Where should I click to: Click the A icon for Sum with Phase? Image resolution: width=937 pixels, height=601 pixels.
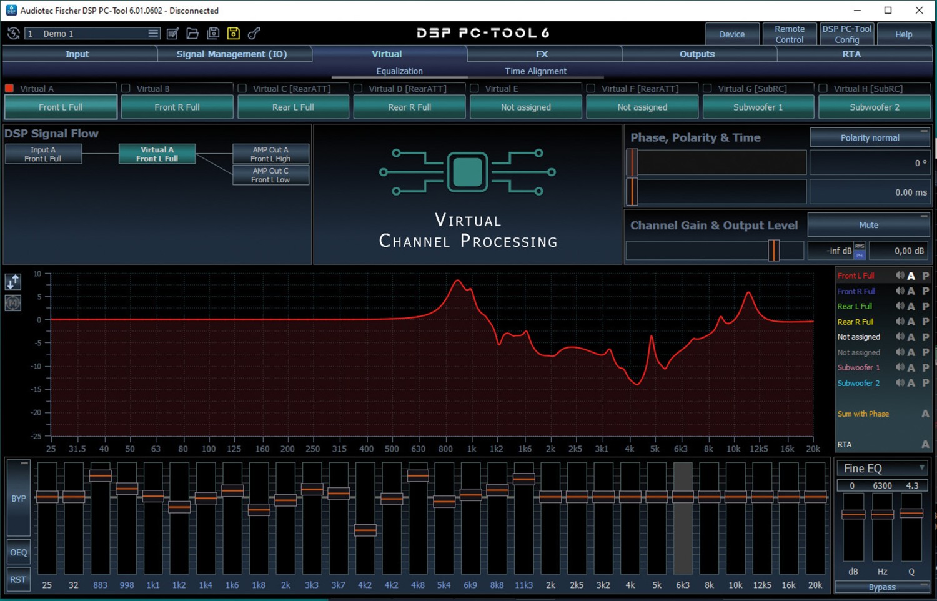click(925, 414)
